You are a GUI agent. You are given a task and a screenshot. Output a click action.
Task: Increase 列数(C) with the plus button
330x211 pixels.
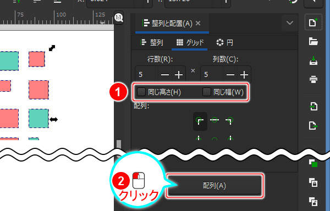pos(244,75)
